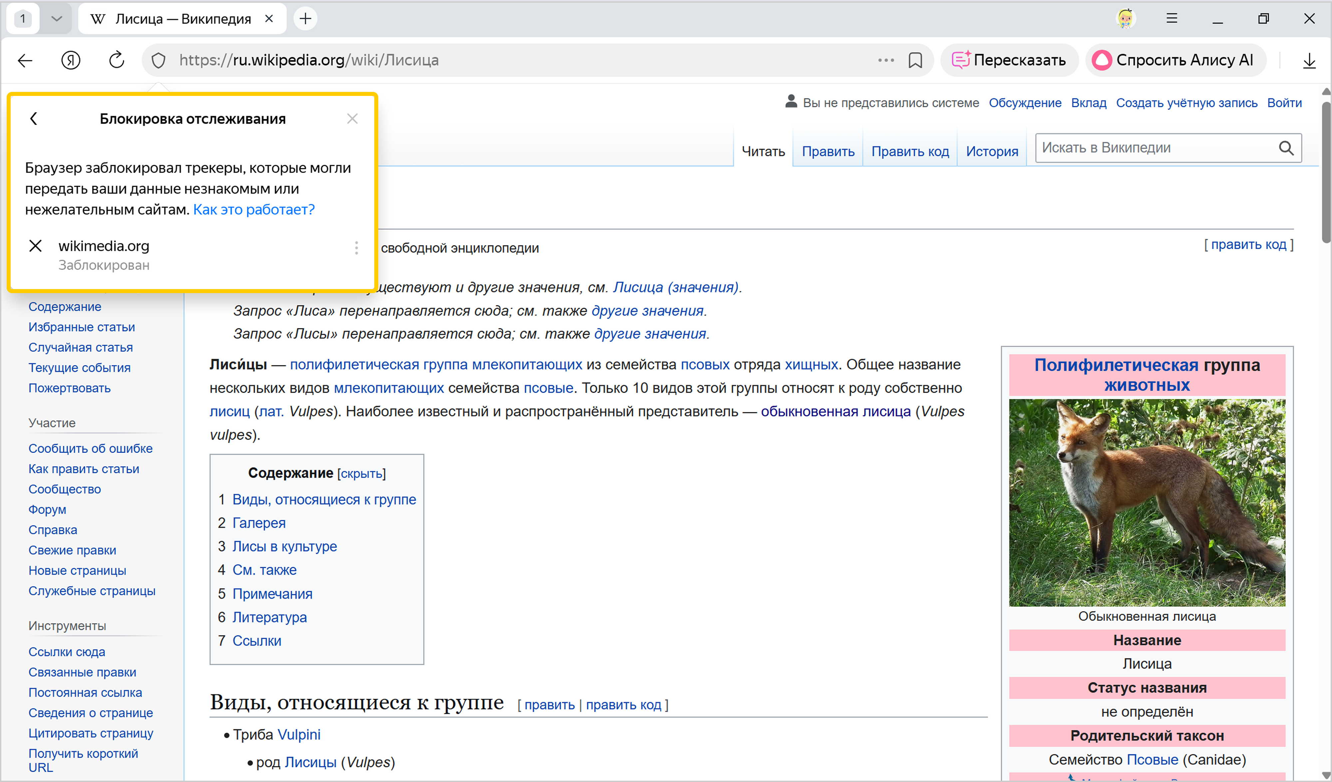Open the downloads arrow icon
The width and height of the screenshot is (1332, 782).
pos(1309,60)
